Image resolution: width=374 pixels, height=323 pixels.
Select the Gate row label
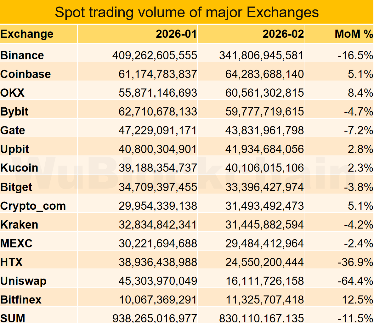coord(13,130)
